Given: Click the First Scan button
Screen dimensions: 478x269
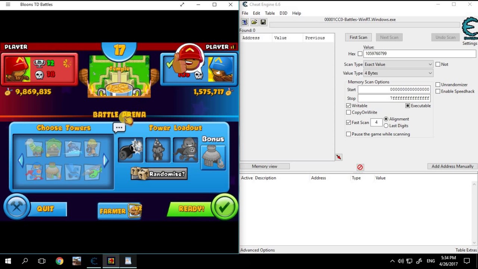Looking at the screenshot, I should click(358, 37).
